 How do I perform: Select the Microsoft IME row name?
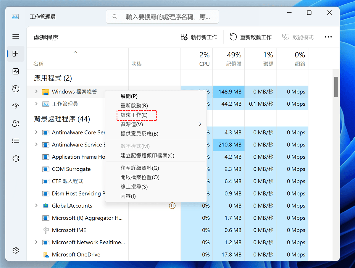(x=69, y=230)
